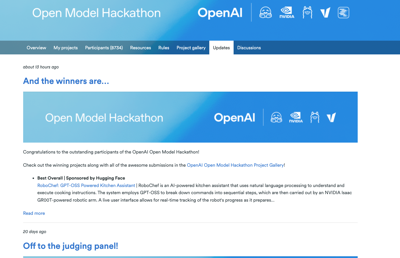Open the Overview tab
400x258 pixels.
click(36, 48)
